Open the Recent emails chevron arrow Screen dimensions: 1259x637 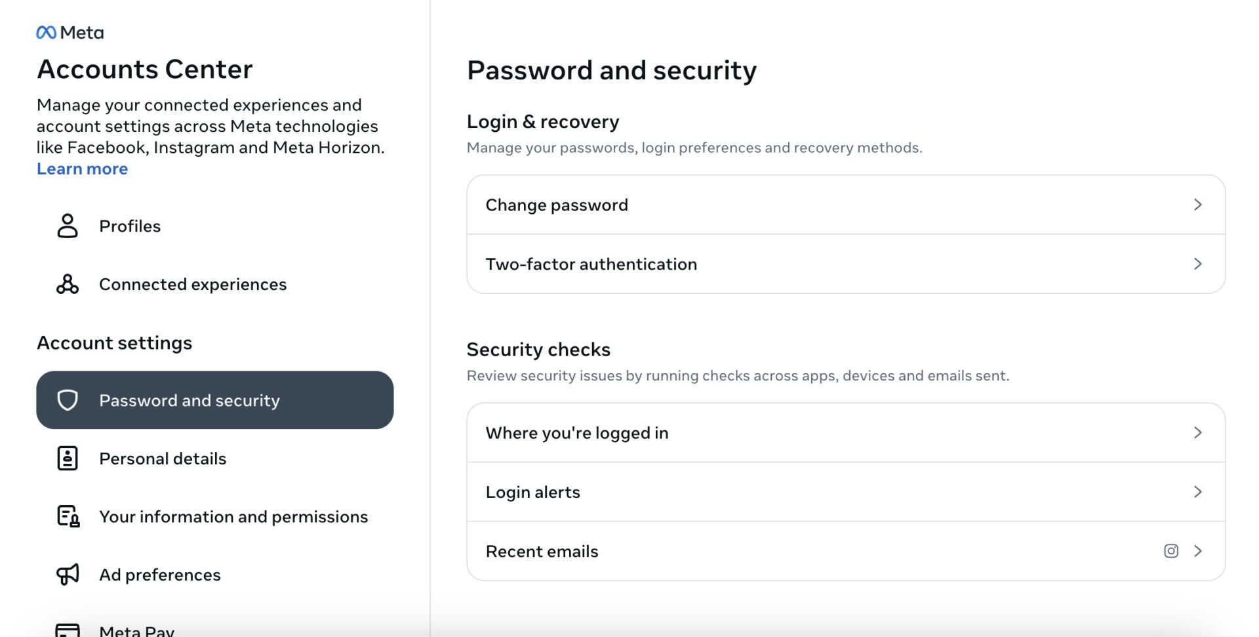coord(1198,551)
